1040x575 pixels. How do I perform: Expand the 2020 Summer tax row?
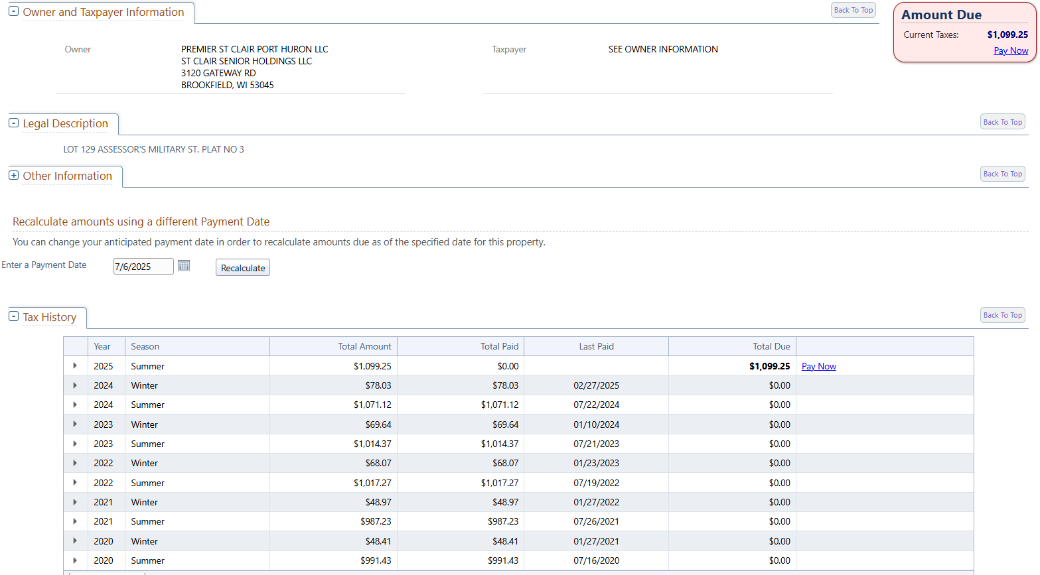tap(75, 560)
